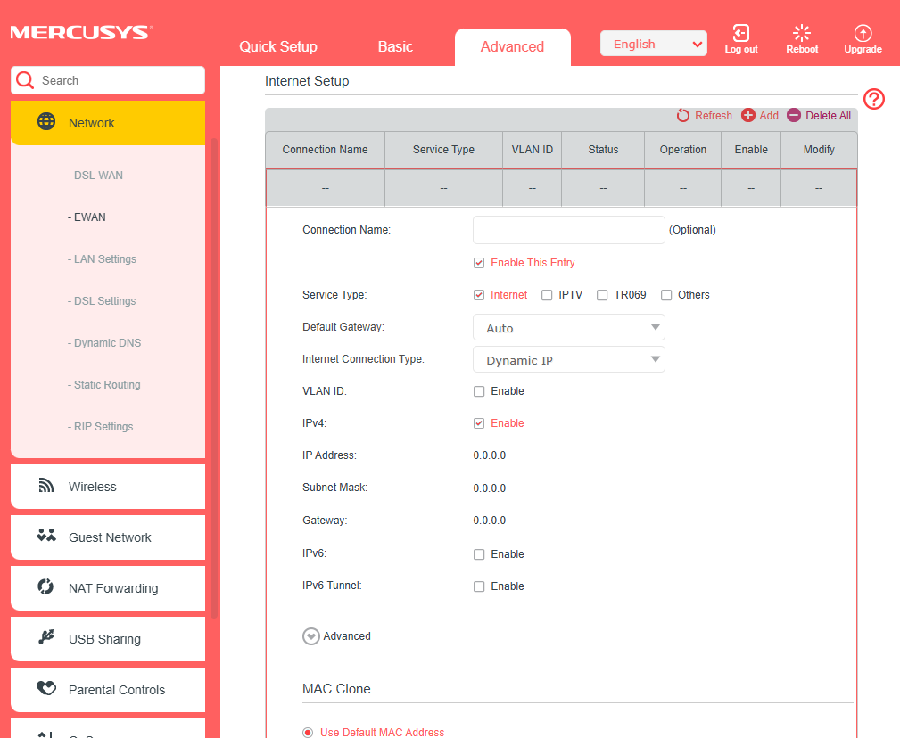This screenshot has width=900, height=738.
Task: Open the Parental Controls menu
Action: [108, 690]
